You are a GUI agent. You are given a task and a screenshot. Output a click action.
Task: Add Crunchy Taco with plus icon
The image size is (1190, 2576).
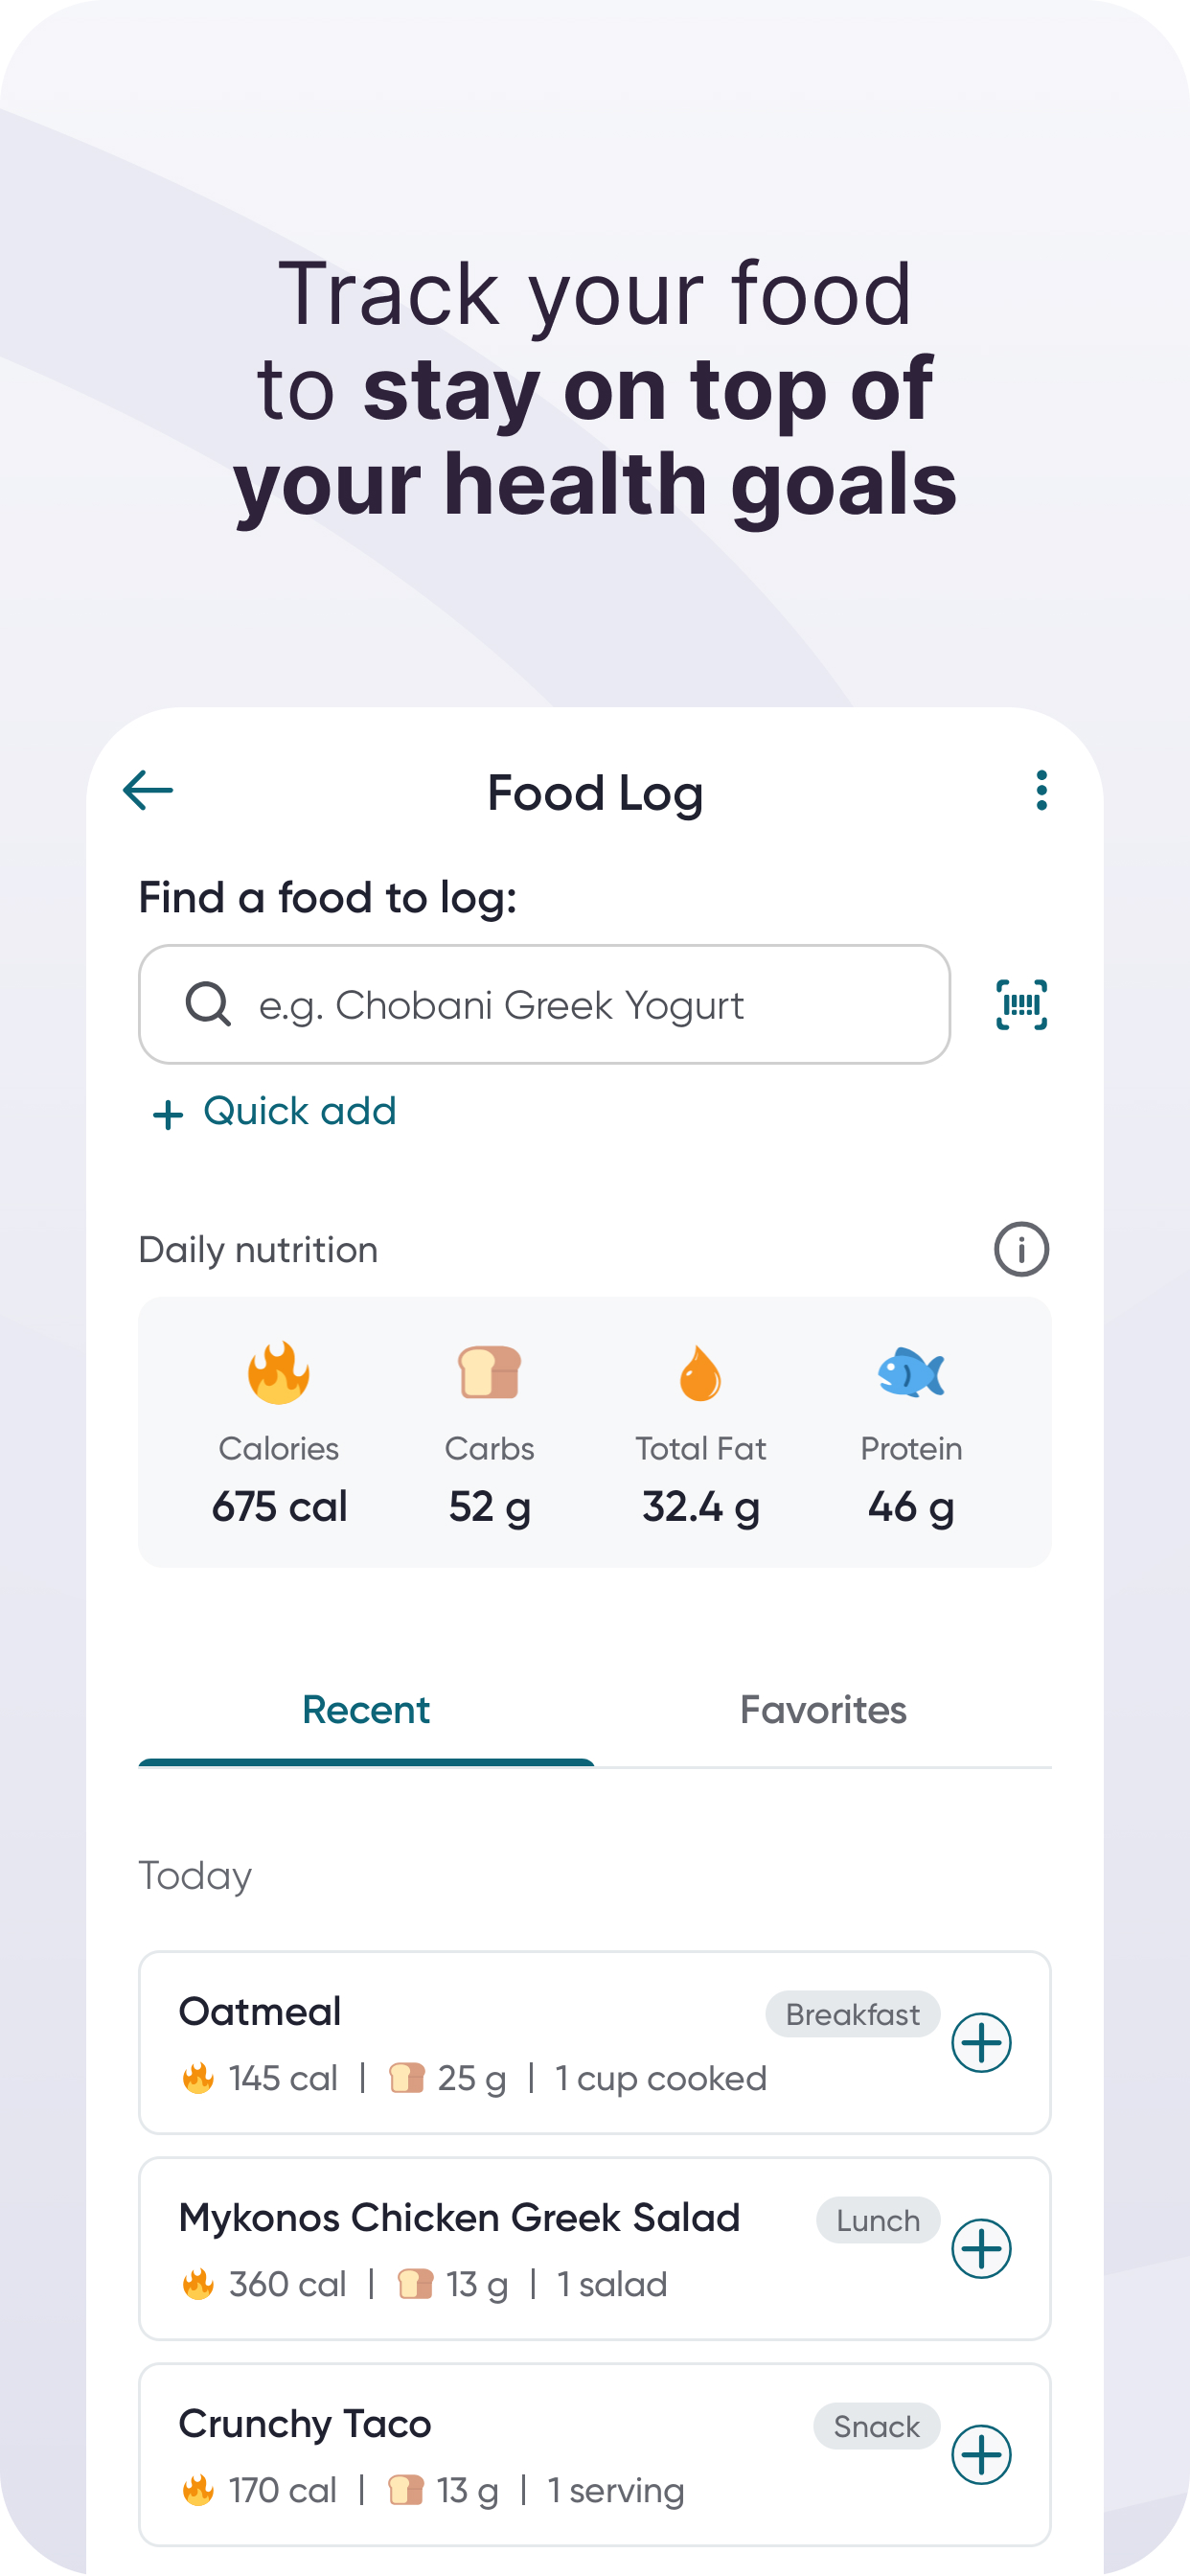point(981,2454)
